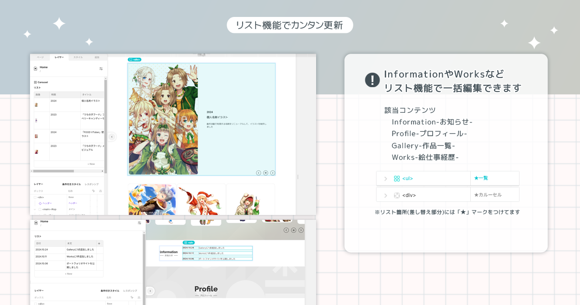Viewport: 580px width, 305px height.
Task: Click the horizontal scrollbar under Carousel list
Action: [53, 171]
